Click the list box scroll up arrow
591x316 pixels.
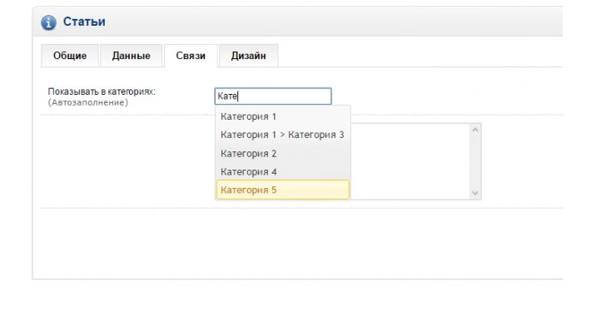click(x=475, y=130)
